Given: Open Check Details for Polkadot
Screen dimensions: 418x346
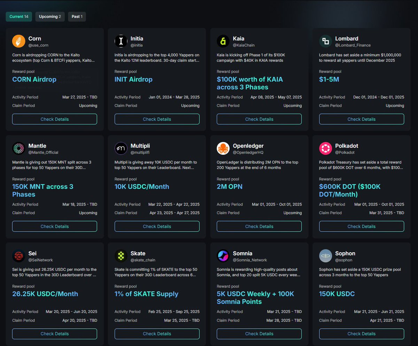Looking at the screenshot, I should 362,226.
